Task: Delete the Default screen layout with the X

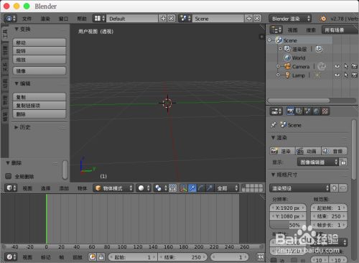Action: (x=171, y=19)
